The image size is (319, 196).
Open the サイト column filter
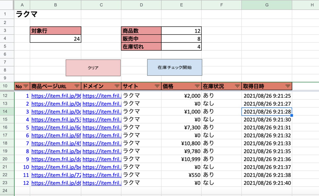click(157, 86)
